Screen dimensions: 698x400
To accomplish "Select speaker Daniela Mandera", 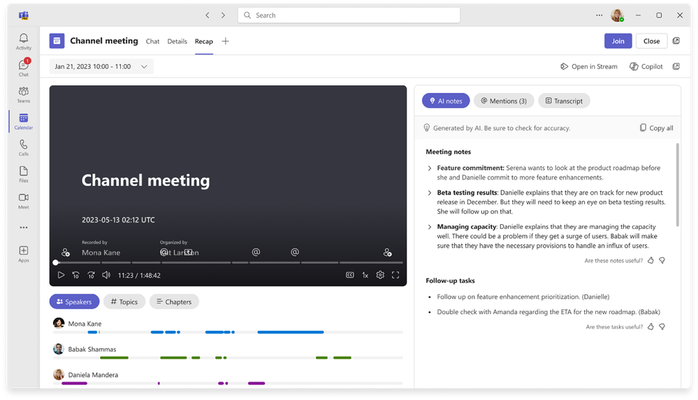I will coord(85,375).
